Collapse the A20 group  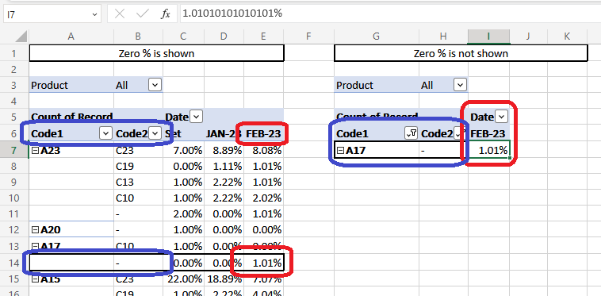pyautogui.click(x=35, y=230)
